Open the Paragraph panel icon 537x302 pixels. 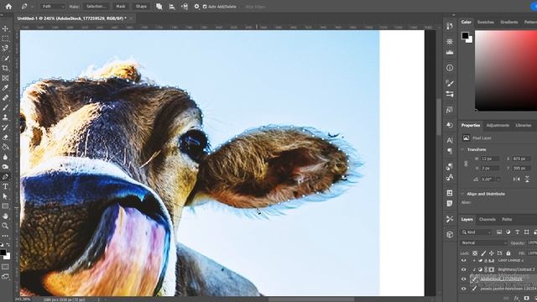coord(450,151)
